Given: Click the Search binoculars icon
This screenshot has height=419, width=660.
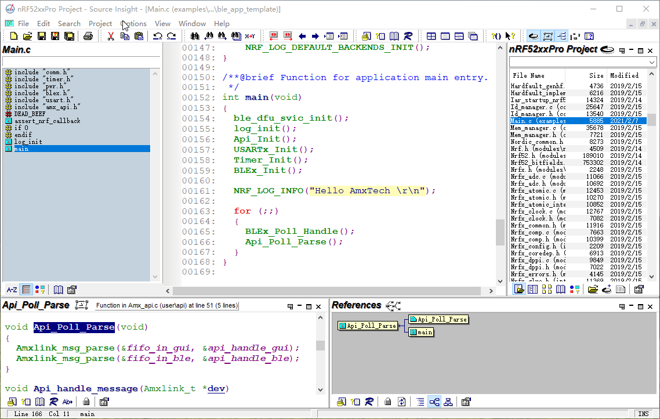Looking at the screenshot, I should (194, 36).
